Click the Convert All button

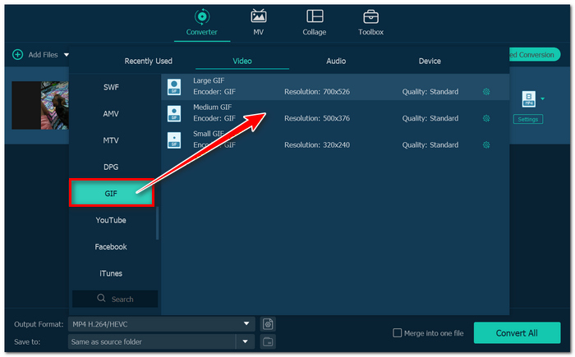pos(517,333)
